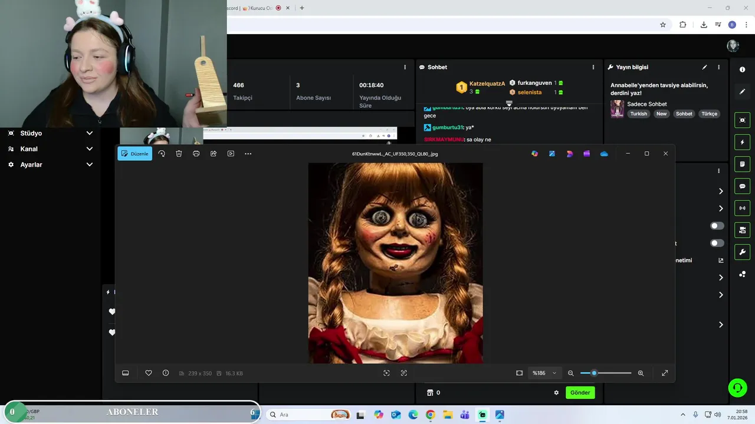Click the Sohbet tag chip

(x=684, y=114)
